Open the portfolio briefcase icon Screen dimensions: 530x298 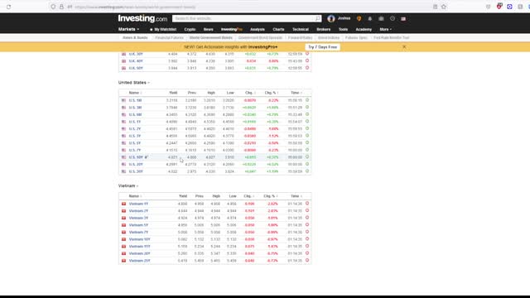[381, 18]
